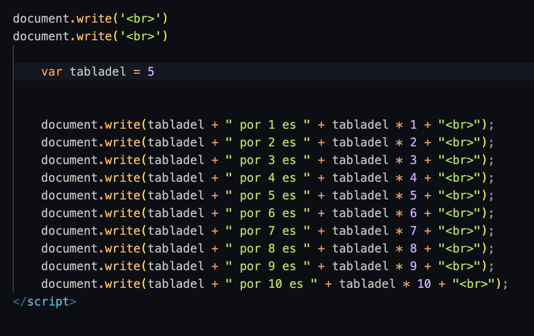
Task: Click the '<br>' string in the second line
Action: tap(140, 36)
